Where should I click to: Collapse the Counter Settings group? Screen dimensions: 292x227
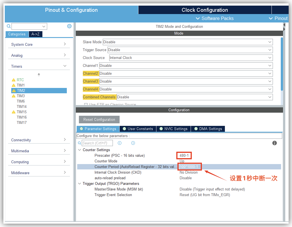pyautogui.click(x=79, y=150)
